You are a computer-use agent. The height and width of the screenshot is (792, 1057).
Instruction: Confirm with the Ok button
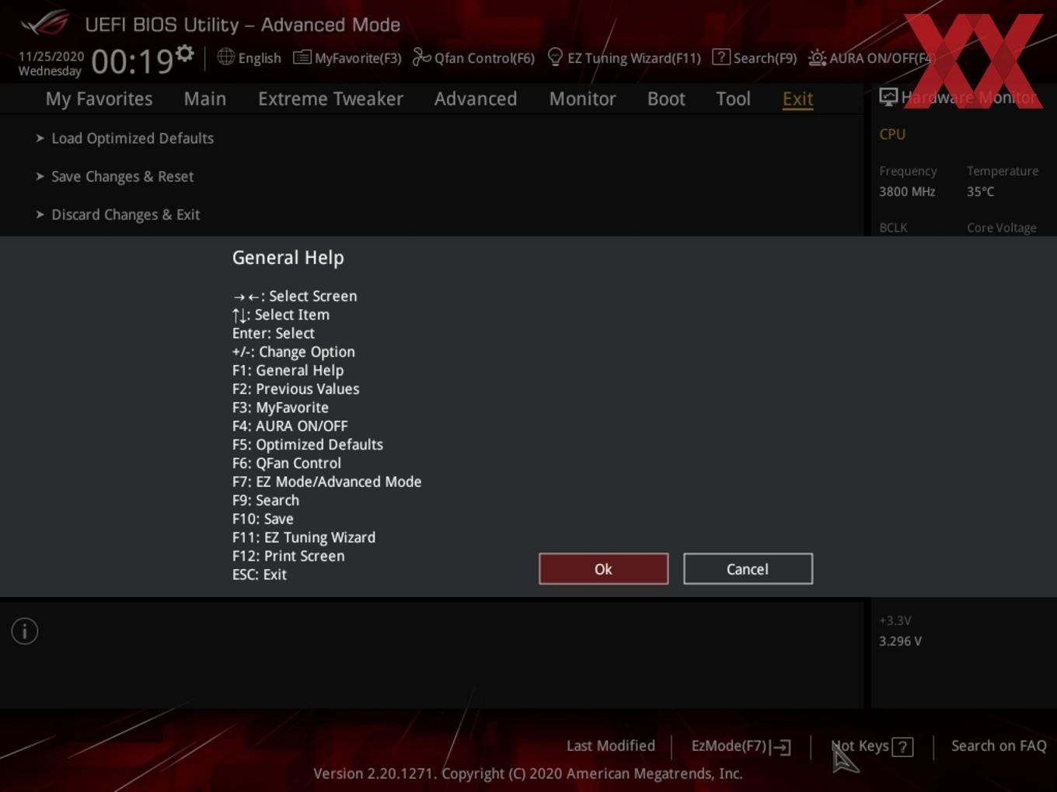click(x=603, y=569)
